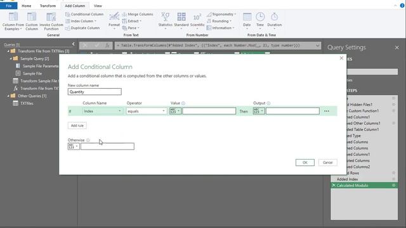Open settings gear for Calculated Modulo step
The image size is (406, 228).
pyautogui.click(x=393, y=186)
